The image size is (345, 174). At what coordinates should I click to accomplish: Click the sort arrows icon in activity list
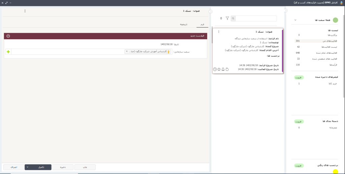[x=221, y=18]
